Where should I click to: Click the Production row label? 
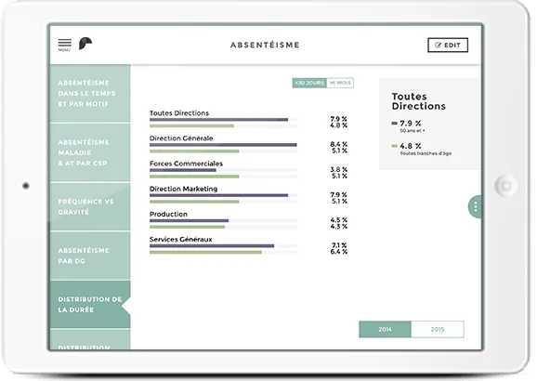168,214
